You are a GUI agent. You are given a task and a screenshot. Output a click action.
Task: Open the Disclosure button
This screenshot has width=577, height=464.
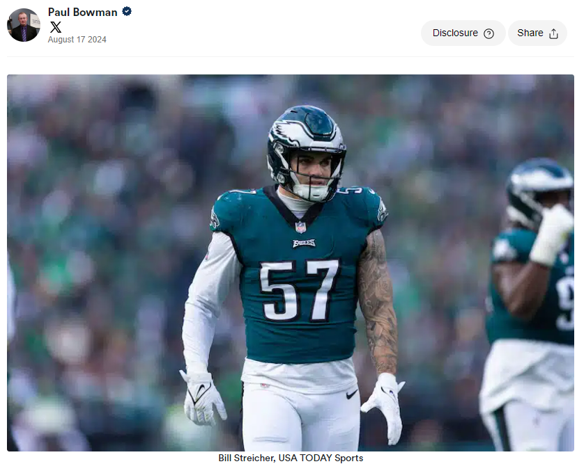[463, 33]
